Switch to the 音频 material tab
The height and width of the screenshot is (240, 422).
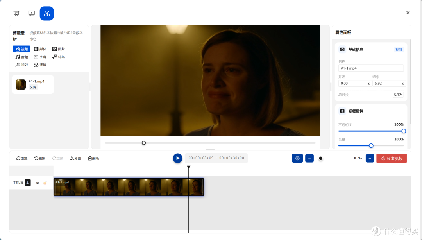pos(21,57)
